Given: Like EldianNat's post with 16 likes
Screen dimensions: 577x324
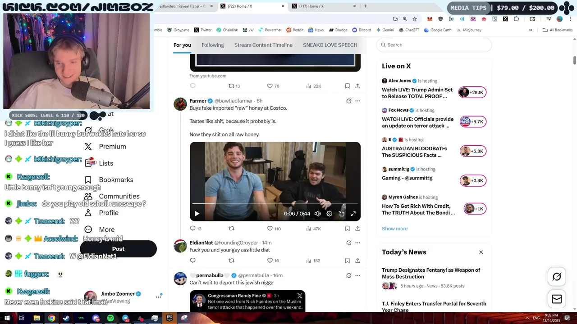Looking at the screenshot, I should pyautogui.click(x=273, y=261).
